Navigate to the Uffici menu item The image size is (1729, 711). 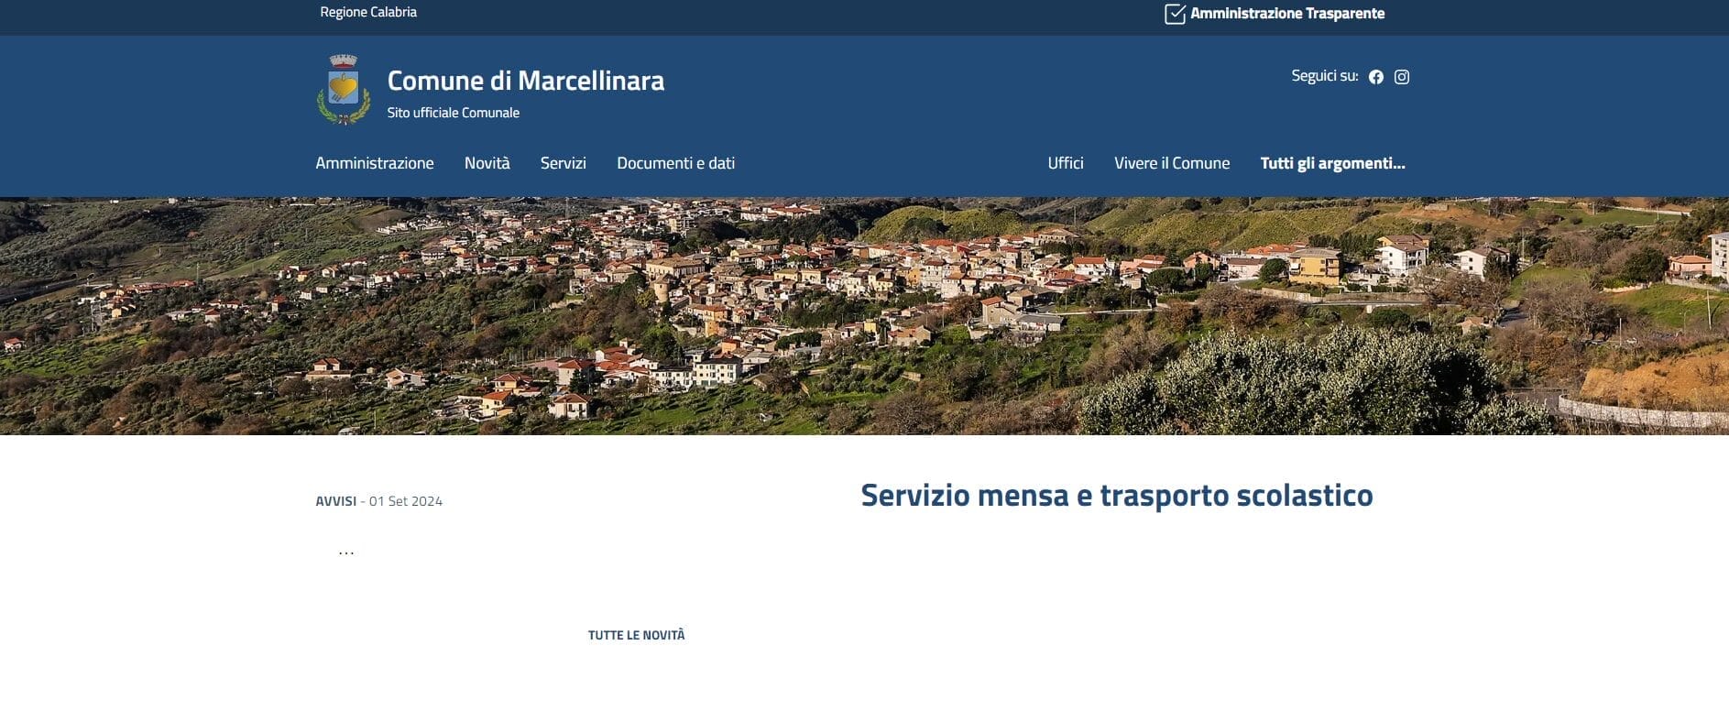click(1065, 163)
